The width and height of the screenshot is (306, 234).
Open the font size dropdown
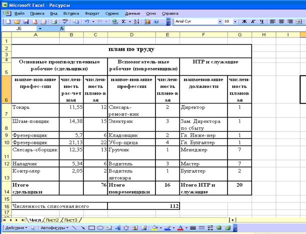coord(235,21)
